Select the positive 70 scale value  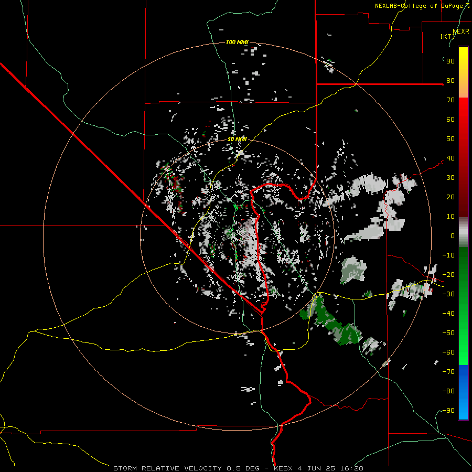tap(450, 100)
